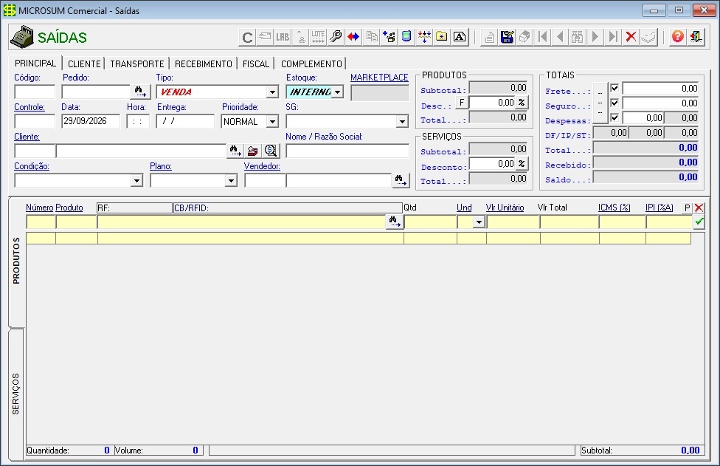This screenshot has height=466, width=720.
Task: Open the yellow folder with asterisk icon
Action: pyautogui.click(x=442, y=37)
